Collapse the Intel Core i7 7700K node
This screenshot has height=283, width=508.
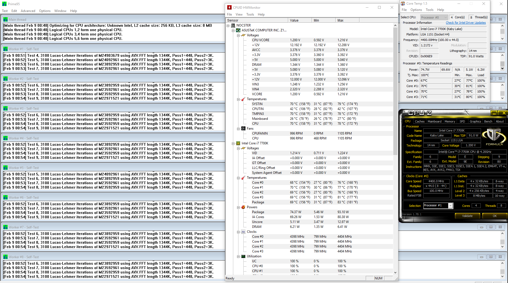(x=233, y=143)
